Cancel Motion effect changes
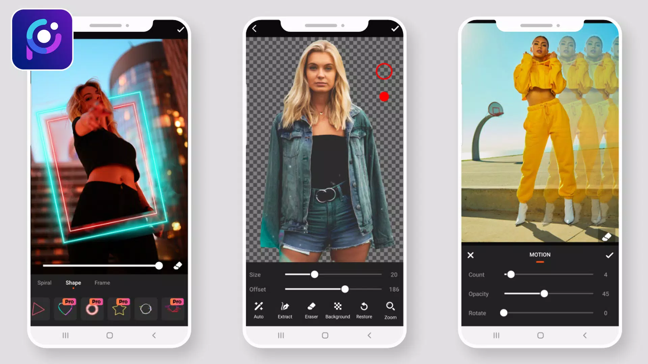 [470, 254]
